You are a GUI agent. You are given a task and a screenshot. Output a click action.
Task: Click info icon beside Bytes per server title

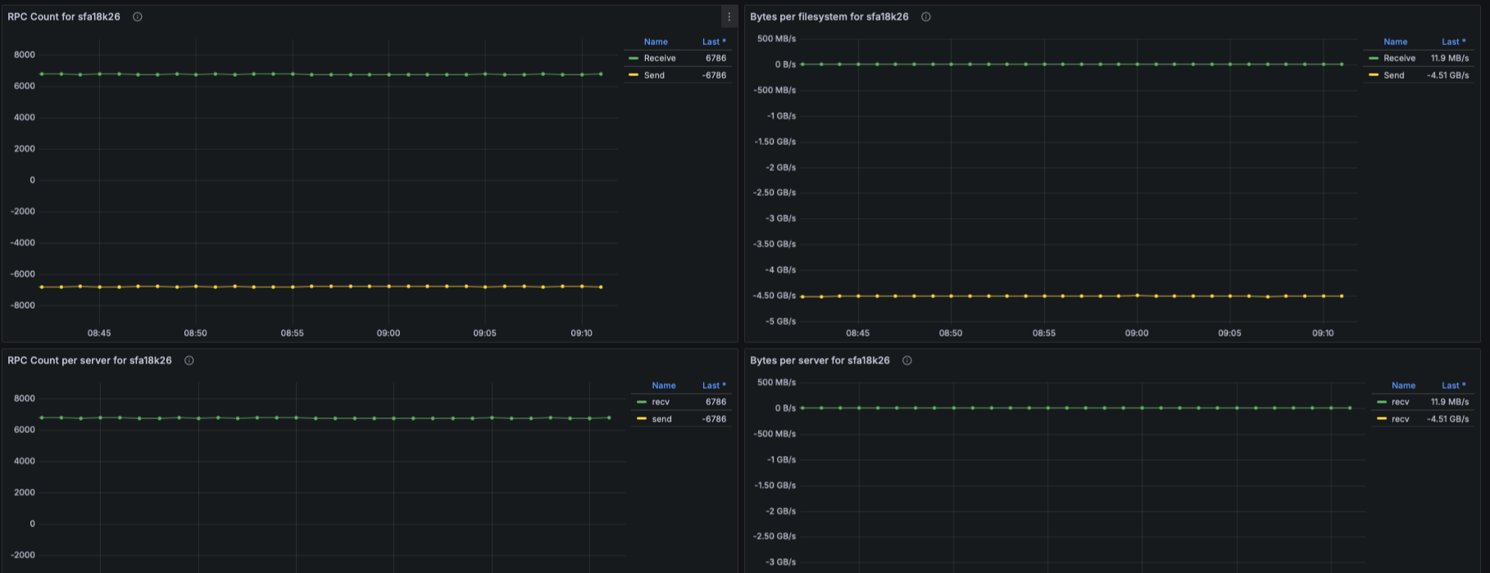[x=907, y=360]
